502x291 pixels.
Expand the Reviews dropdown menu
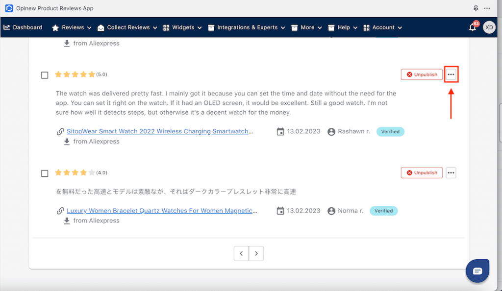click(x=72, y=27)
